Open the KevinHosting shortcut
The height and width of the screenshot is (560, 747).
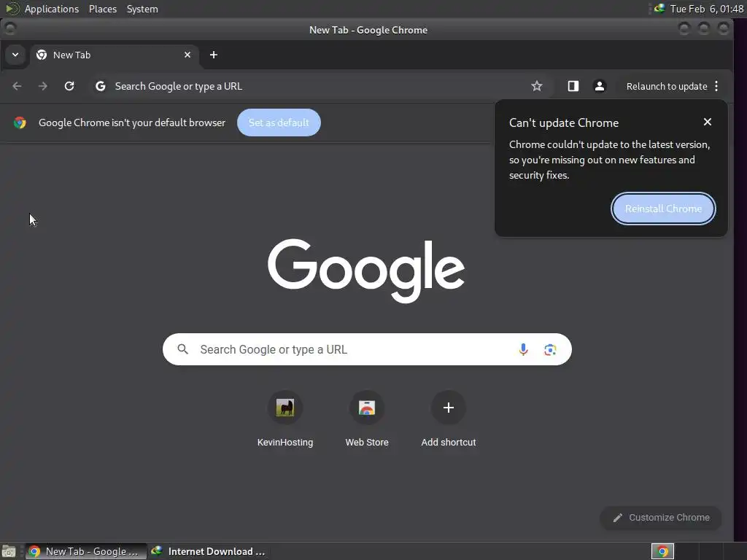click(285, 419)
